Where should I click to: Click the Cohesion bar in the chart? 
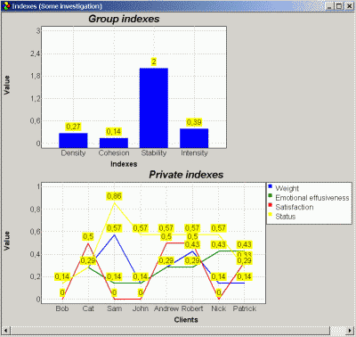(x=114, y=143)
